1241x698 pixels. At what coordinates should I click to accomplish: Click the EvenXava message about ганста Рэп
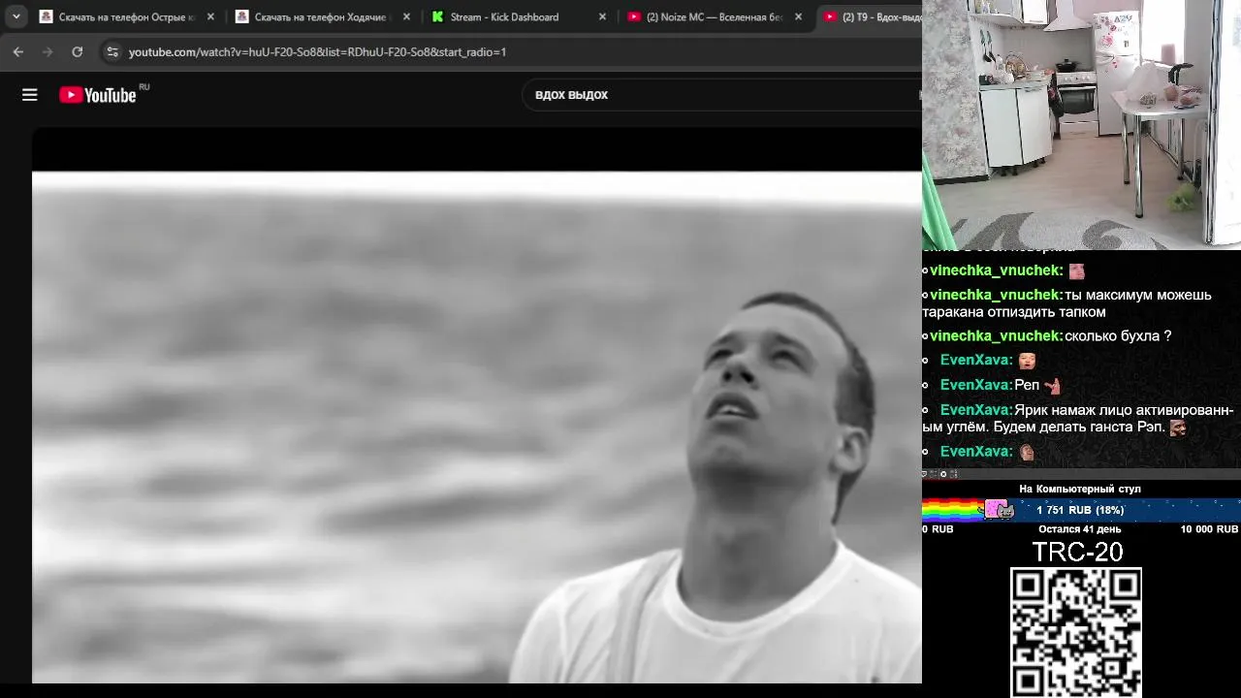1078,419
